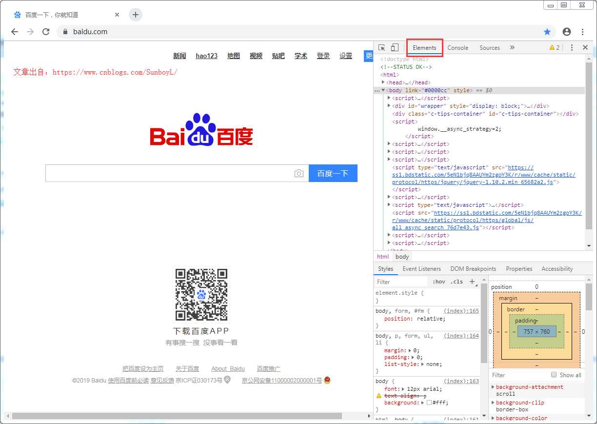
Task: Select the Styles tab
Action: [x=385, y=269]
